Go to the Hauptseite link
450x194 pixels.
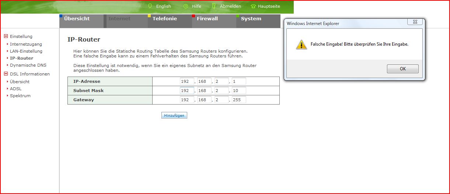click(x=269, y=6)
